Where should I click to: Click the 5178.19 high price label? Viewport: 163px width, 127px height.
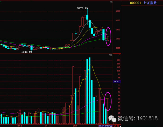click(82, 8)
